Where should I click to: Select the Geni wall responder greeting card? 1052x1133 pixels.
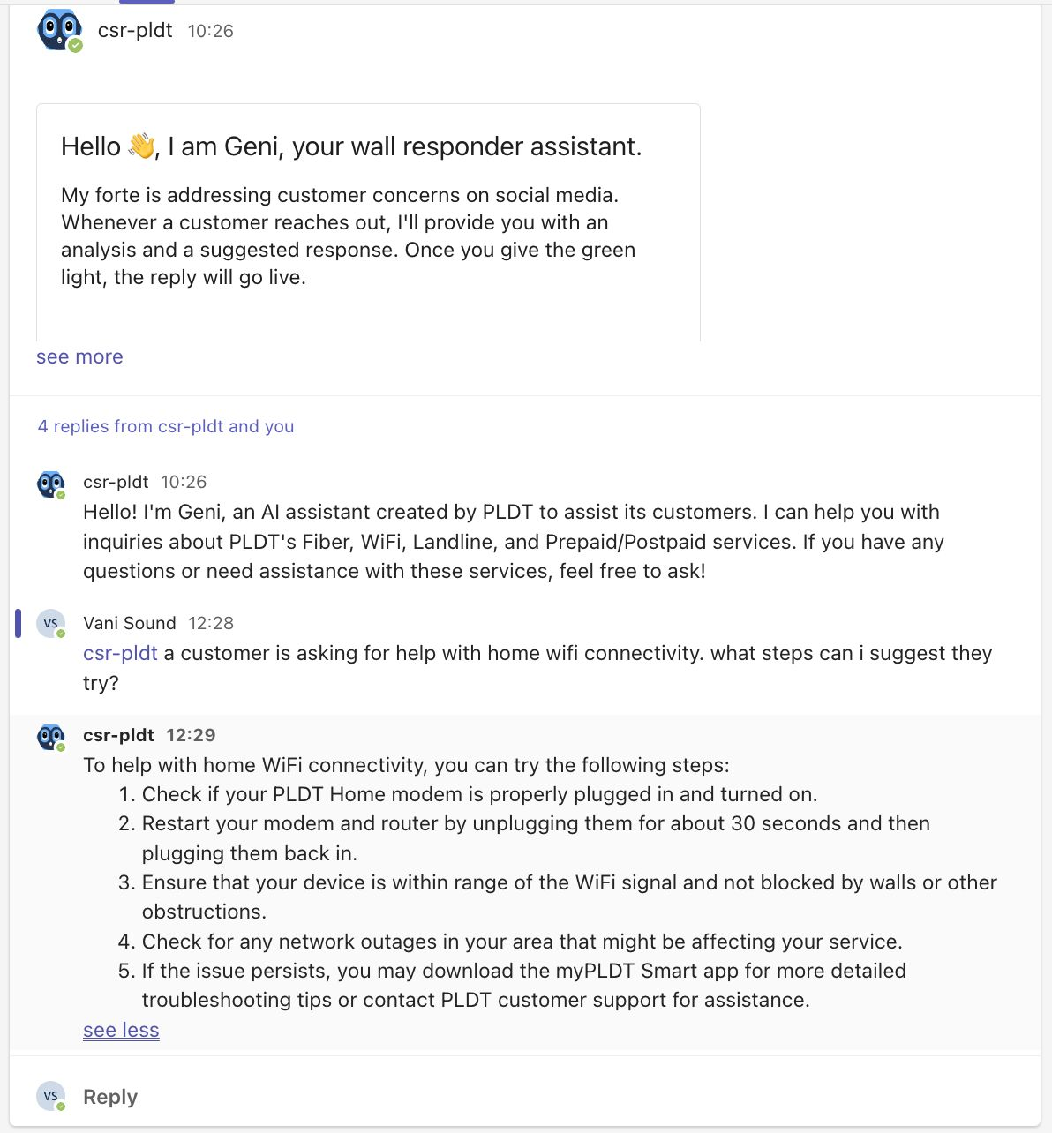[x=368, y=222]
